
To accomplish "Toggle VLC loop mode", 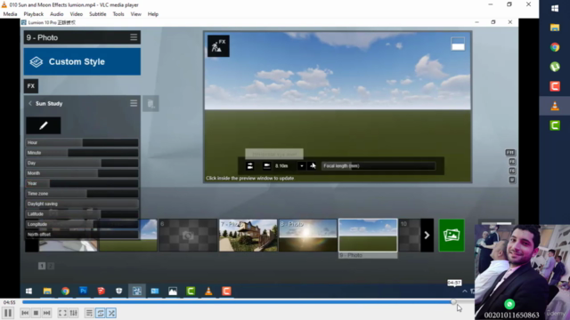I will point(101,313).
